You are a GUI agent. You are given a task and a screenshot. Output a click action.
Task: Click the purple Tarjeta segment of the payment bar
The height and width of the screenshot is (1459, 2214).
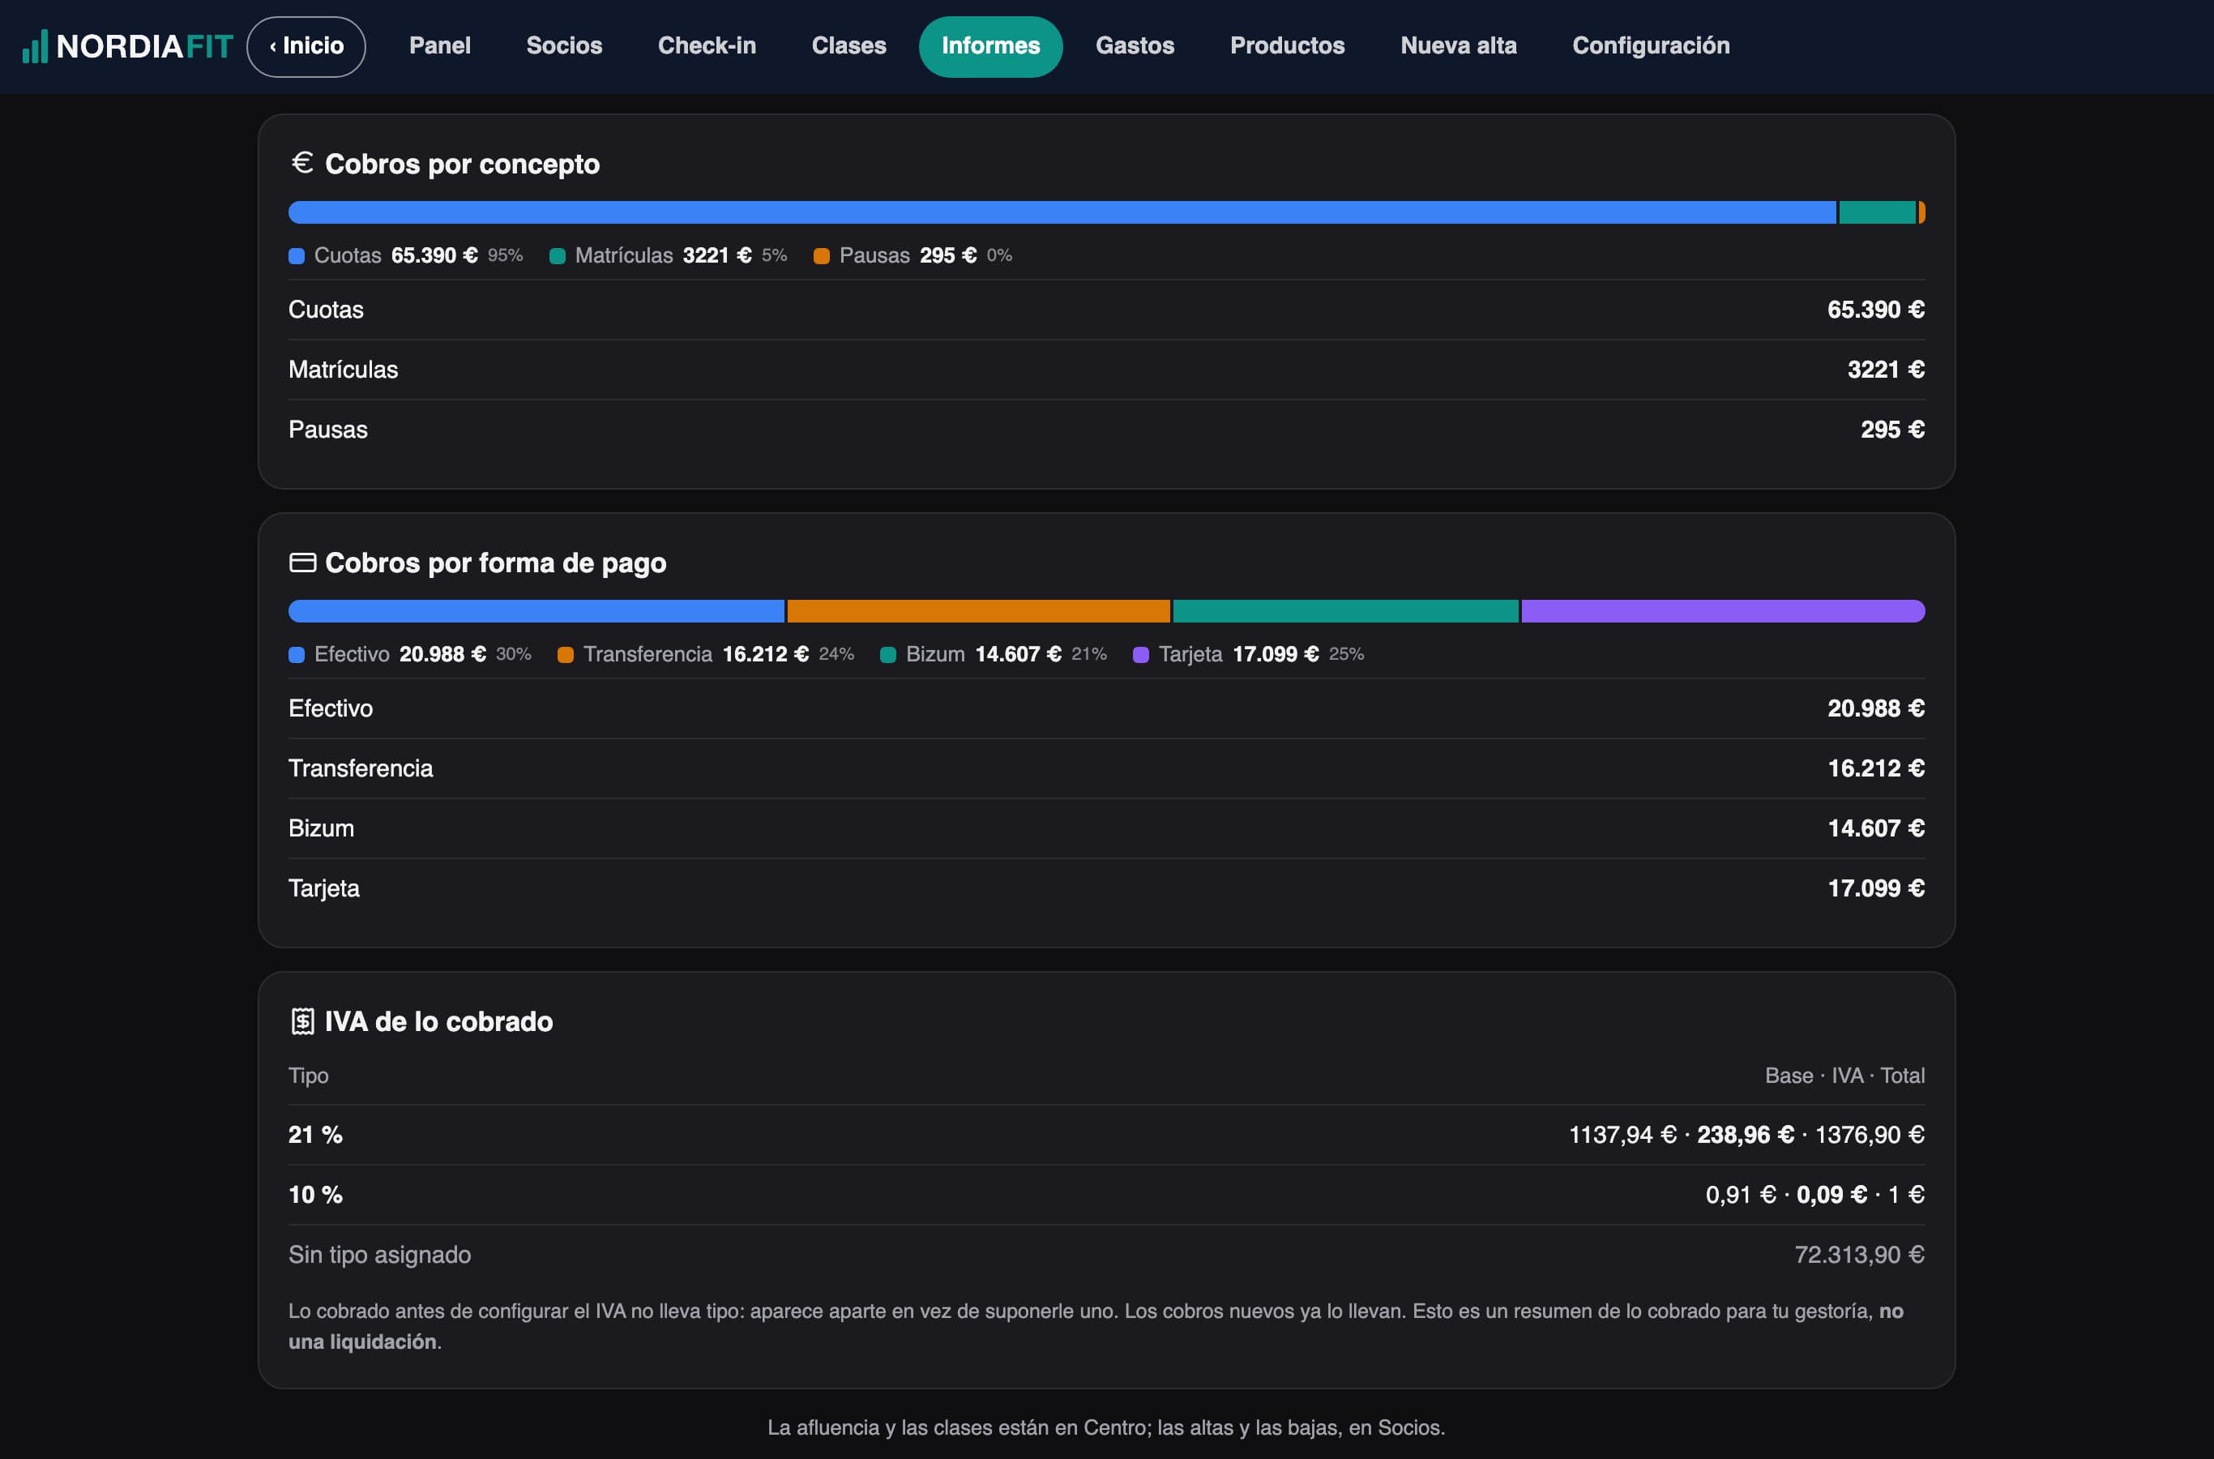[1723, 611]
